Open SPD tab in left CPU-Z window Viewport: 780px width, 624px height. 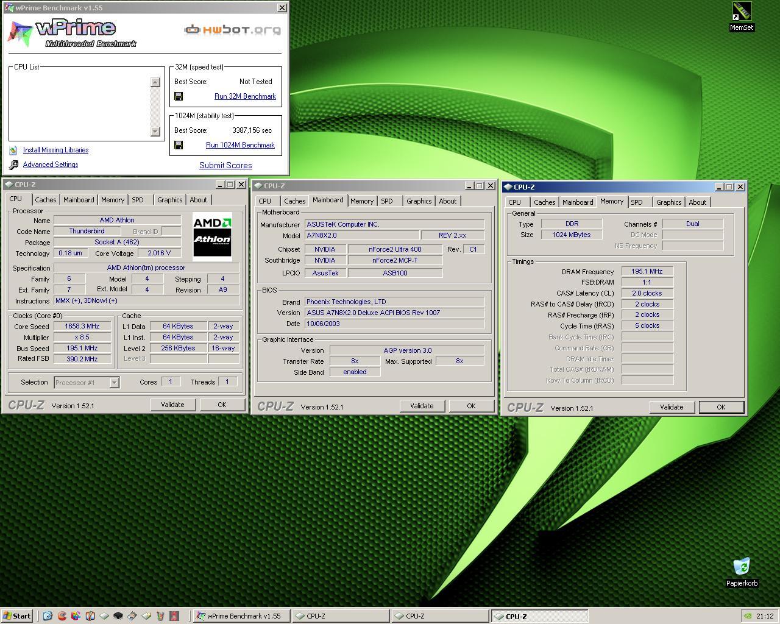coord(138,200)
